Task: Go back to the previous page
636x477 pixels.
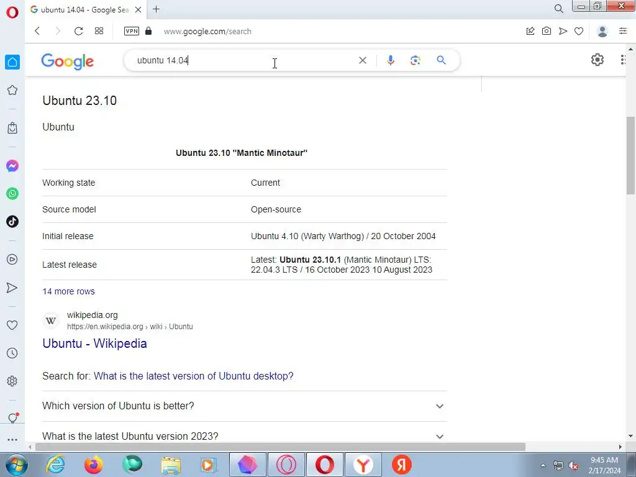Action: tap(37, 31)
